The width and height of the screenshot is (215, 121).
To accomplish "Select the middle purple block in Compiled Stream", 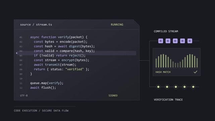I will 175,41.
